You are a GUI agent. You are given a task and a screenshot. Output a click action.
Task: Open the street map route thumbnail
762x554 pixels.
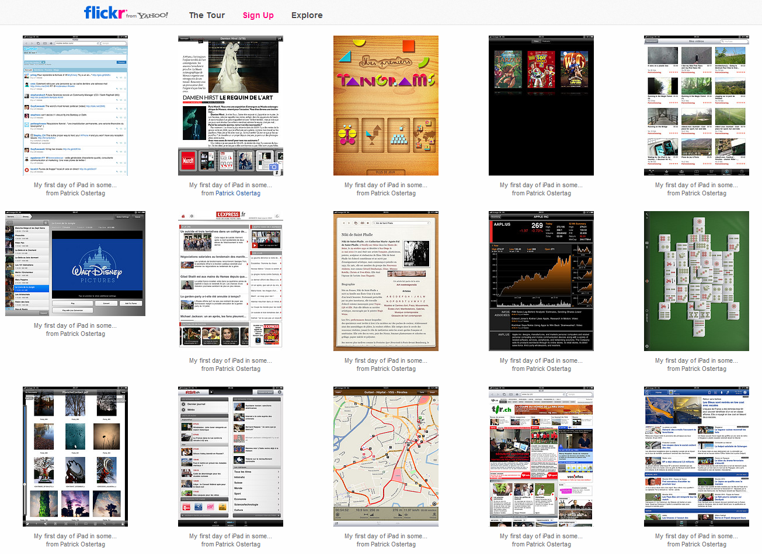(x=386, y=457)
